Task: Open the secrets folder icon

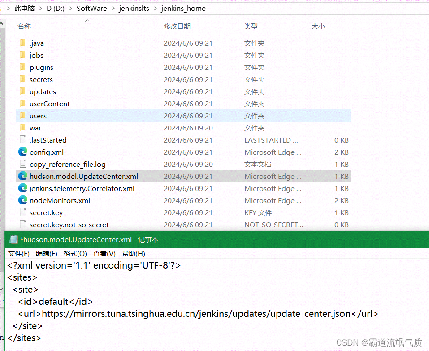Action: point(22,79)
